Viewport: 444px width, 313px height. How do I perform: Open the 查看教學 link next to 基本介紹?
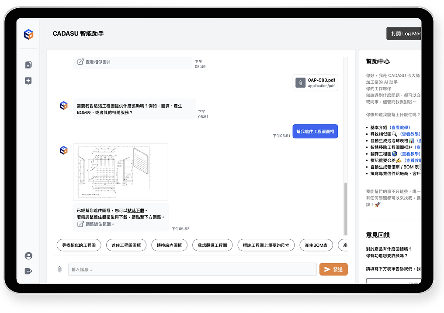pyautogui.click(x=400, y=127)
